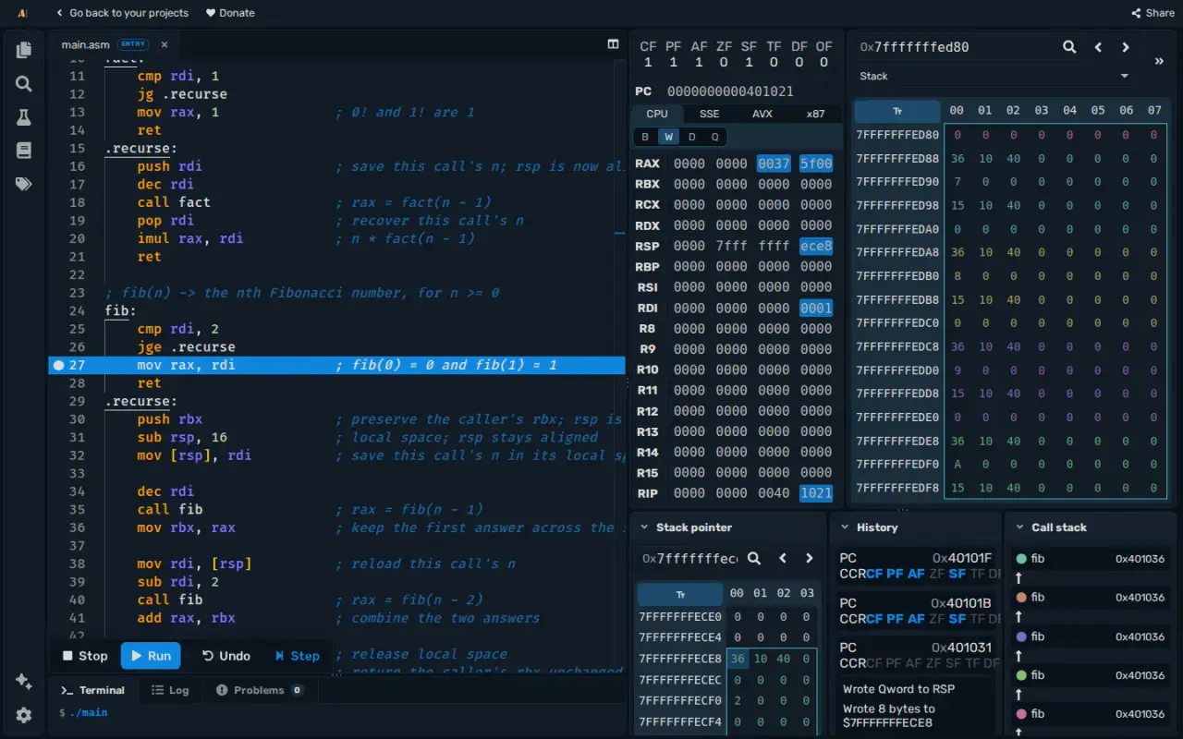Expand panels with double chevron icon
Viewport: 1183px width, 739px height.
point(1159,61)
